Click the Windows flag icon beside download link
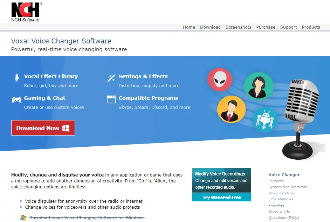 click(23, 217)
